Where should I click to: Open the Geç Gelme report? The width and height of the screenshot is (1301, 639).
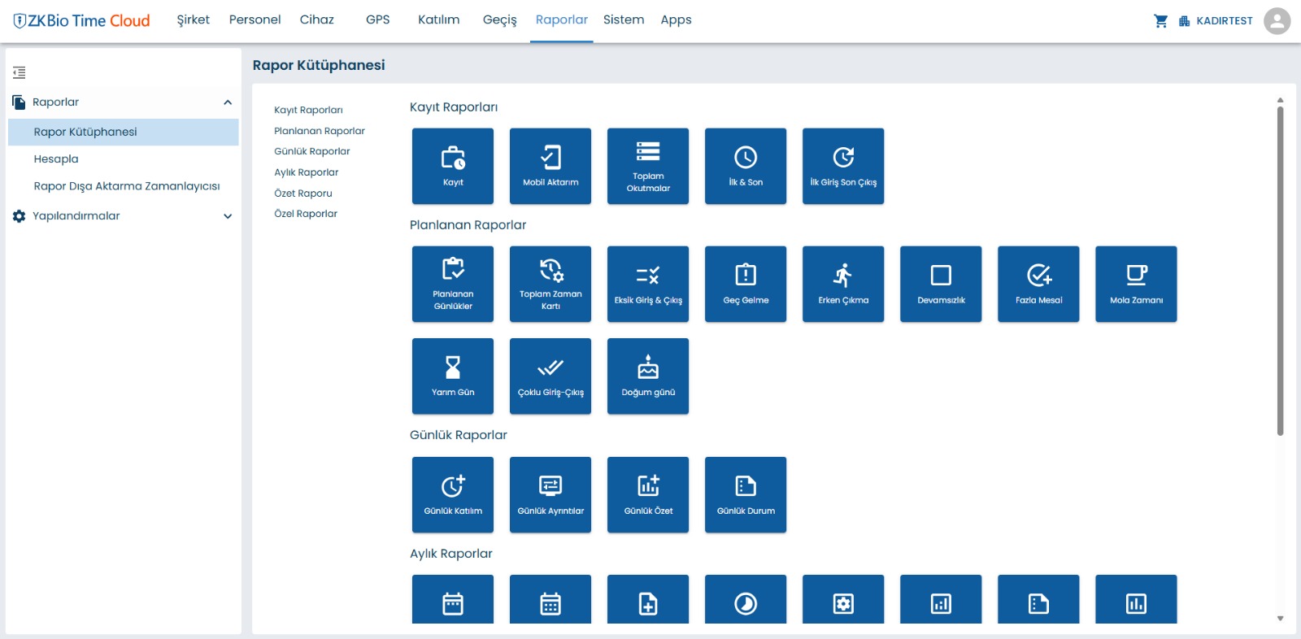(745, 284)
